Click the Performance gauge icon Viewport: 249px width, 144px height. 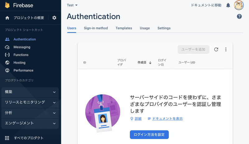[x=7, y=70]
